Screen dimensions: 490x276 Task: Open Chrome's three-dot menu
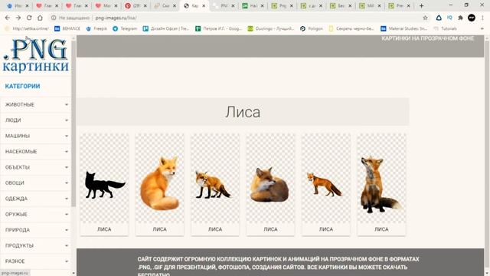pos(483,18)
